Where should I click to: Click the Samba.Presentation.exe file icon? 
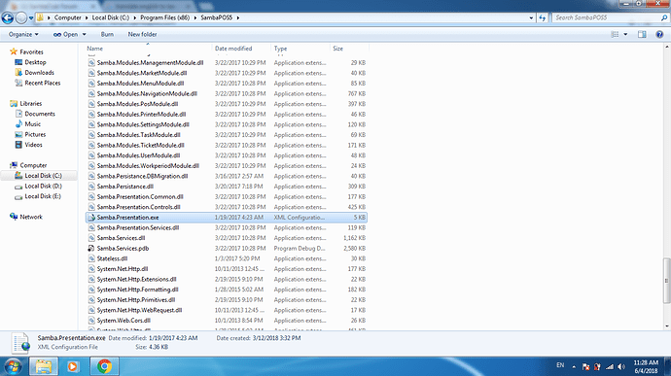91,218
